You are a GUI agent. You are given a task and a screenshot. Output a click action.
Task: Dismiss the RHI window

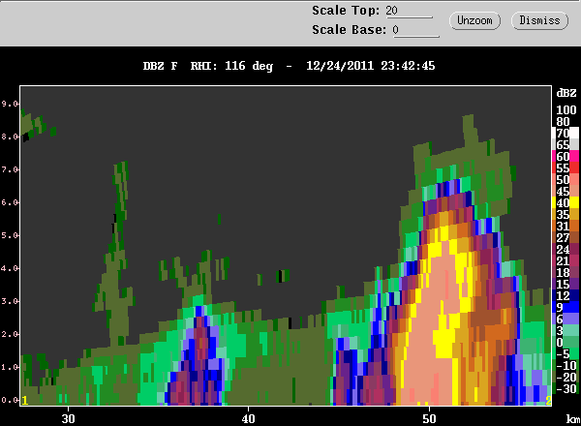pyautogui.click(x=539, y=20)
